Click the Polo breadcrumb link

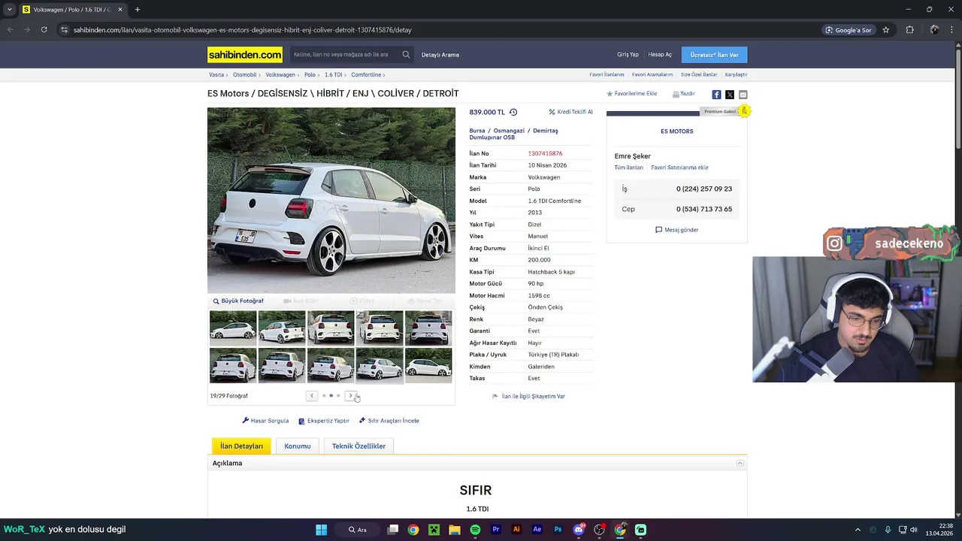coord(310,74)
